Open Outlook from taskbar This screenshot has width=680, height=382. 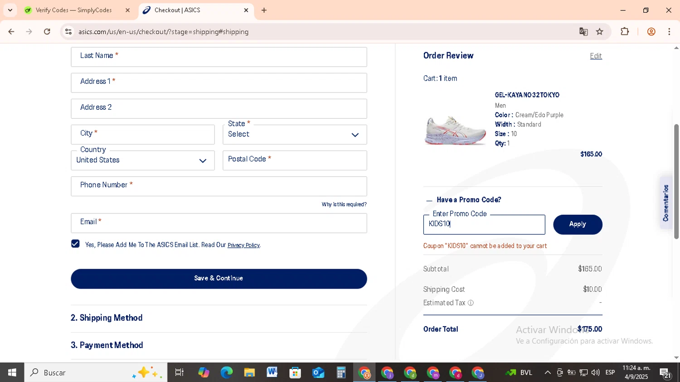[x=318, y=372]
